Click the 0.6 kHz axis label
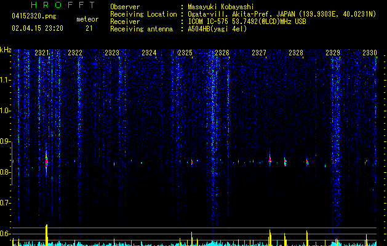The width and height of the screenshot is (387, 246). pyautogui.click(x=6, y=234)
